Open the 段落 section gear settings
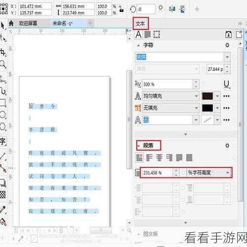This screenshot has height=247, width=247. tap(227, 145)
